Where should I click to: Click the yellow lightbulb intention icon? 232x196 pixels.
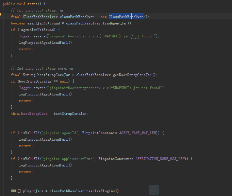(1, 16)
